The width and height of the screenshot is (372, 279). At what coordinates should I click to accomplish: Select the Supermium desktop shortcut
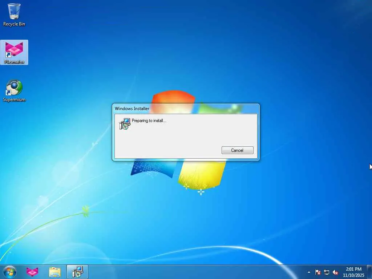14,90
